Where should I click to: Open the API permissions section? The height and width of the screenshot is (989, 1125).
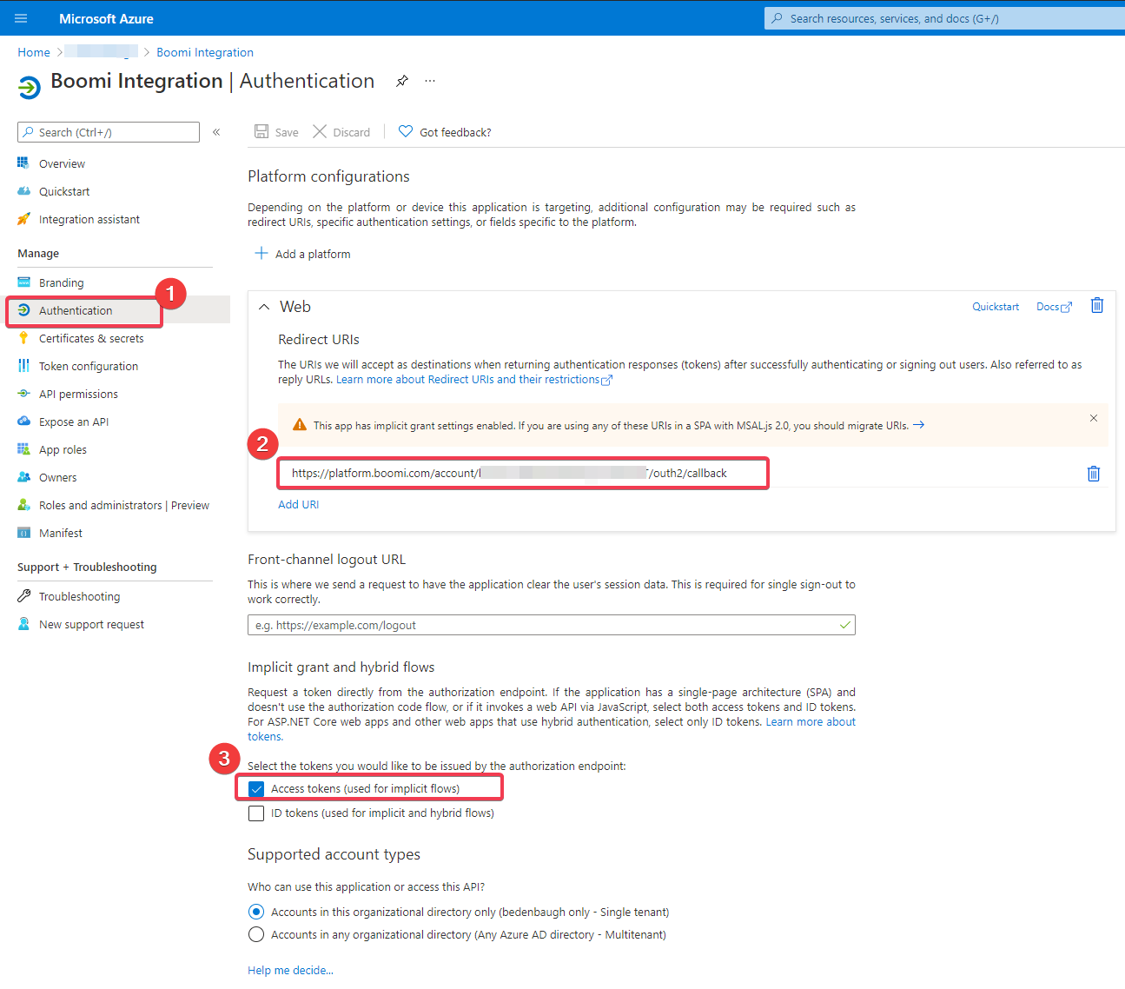[78, 394]
